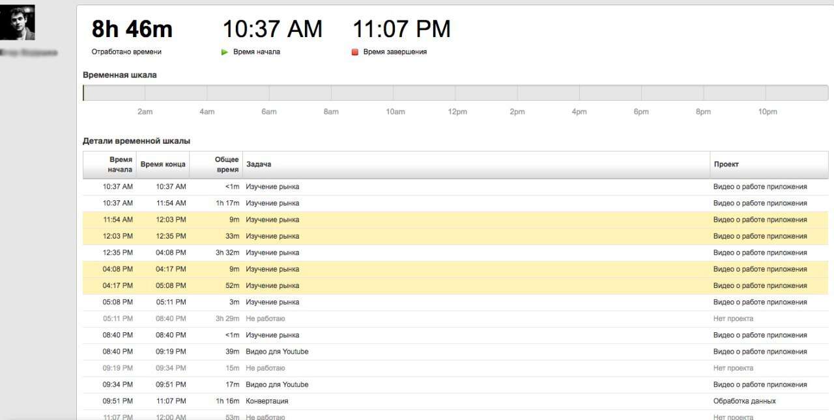This screenshot has height=420, width=834.
Task: Click the red end time square icon
Action: tap(355, 52)
